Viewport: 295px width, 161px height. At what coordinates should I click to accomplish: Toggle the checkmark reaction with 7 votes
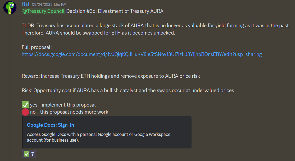(x=29, y=154)
